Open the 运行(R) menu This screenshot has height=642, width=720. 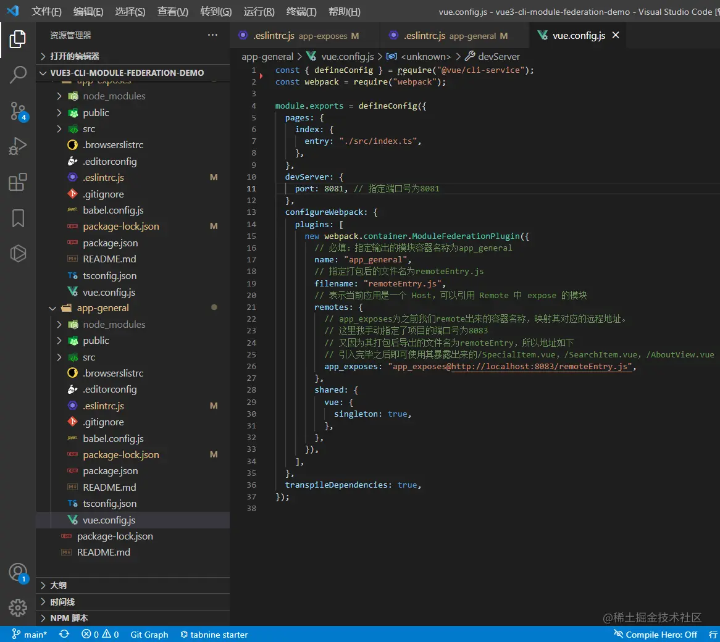pyautogui.click(x=259, y=12)
